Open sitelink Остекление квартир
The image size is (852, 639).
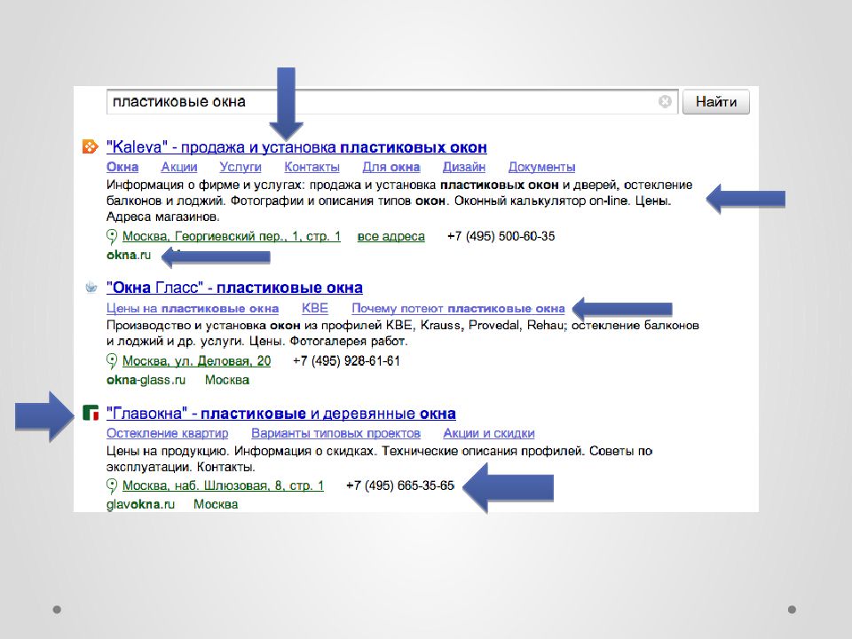[168, 433]
